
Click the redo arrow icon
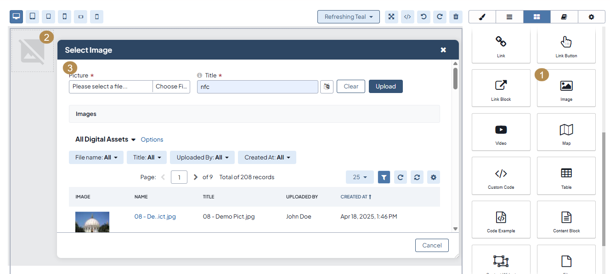point(440,16)
